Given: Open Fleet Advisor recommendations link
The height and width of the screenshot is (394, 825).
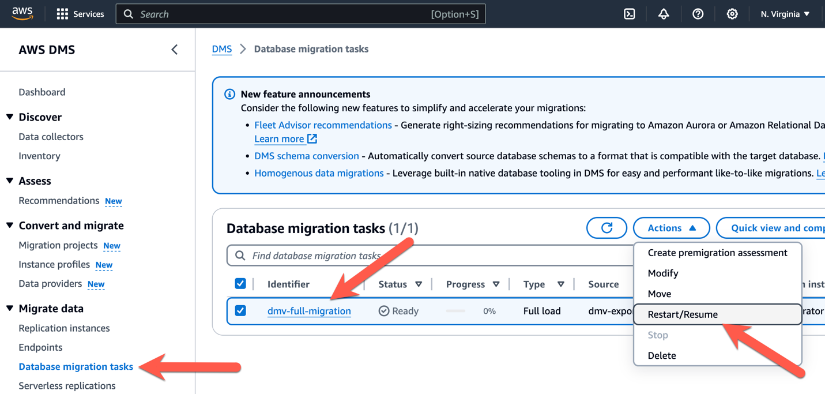Looking at the screenshot, I should pos(323,125).
